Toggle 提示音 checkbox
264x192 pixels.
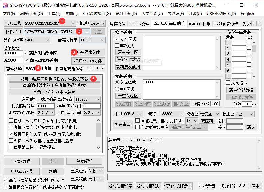[200, 186]
